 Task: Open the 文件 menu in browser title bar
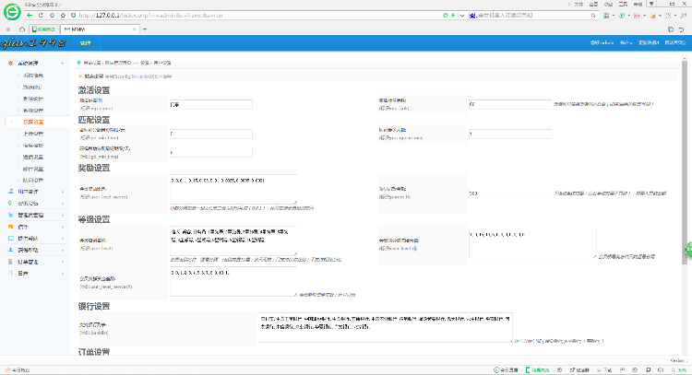click(x=579, y=4)
